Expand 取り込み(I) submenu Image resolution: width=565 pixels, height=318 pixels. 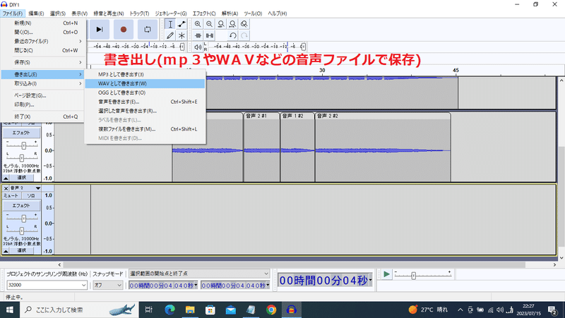43,83
